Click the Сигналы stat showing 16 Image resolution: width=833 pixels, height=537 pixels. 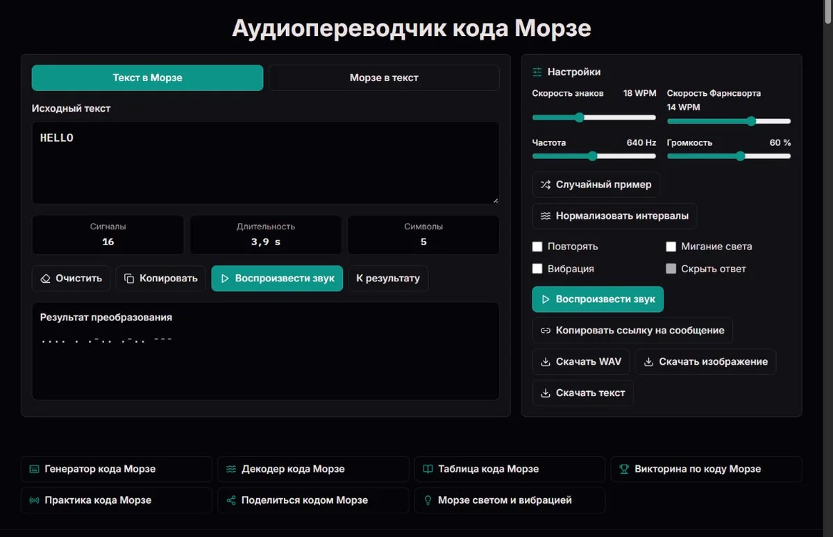tap(108, 235)
